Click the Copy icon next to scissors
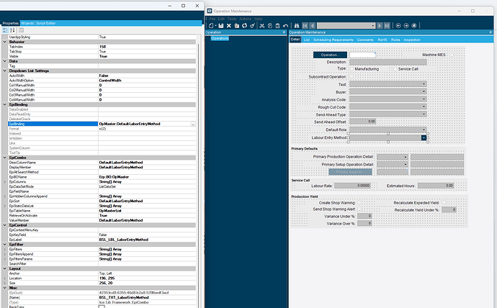Screen dimensions: 497x308 point(270,26)
